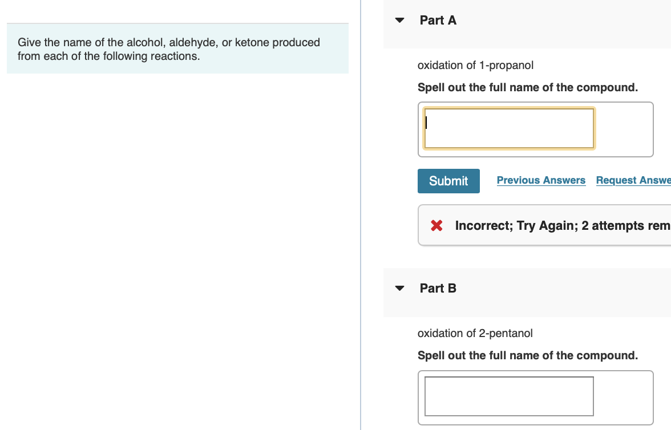This screenshot has width=671, height=430.
Task: Click the Part A header label
Action: [438, 21]
